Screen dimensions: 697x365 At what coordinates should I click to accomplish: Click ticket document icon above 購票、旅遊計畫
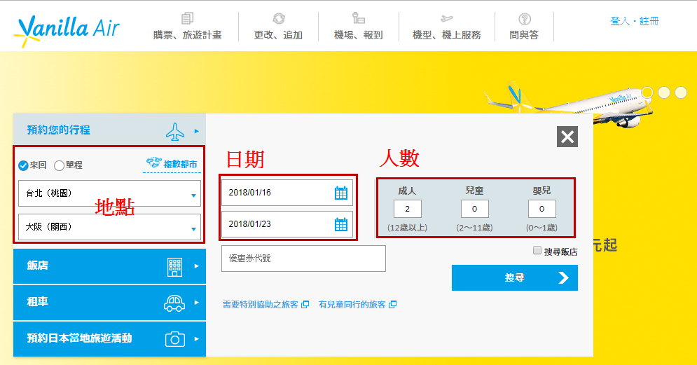(x=187, y=18)
